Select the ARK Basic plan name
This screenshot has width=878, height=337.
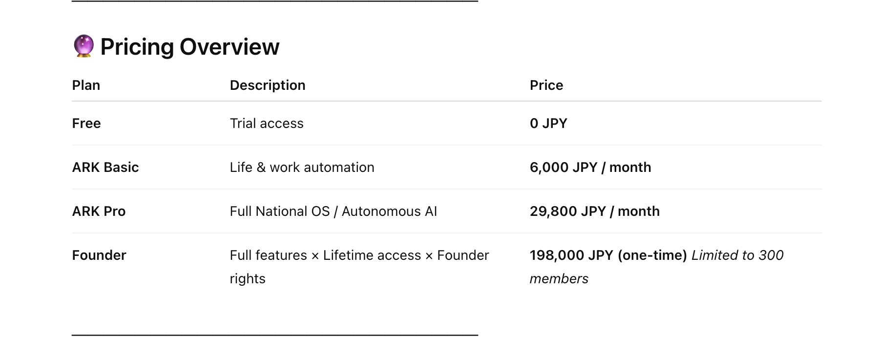105,167
